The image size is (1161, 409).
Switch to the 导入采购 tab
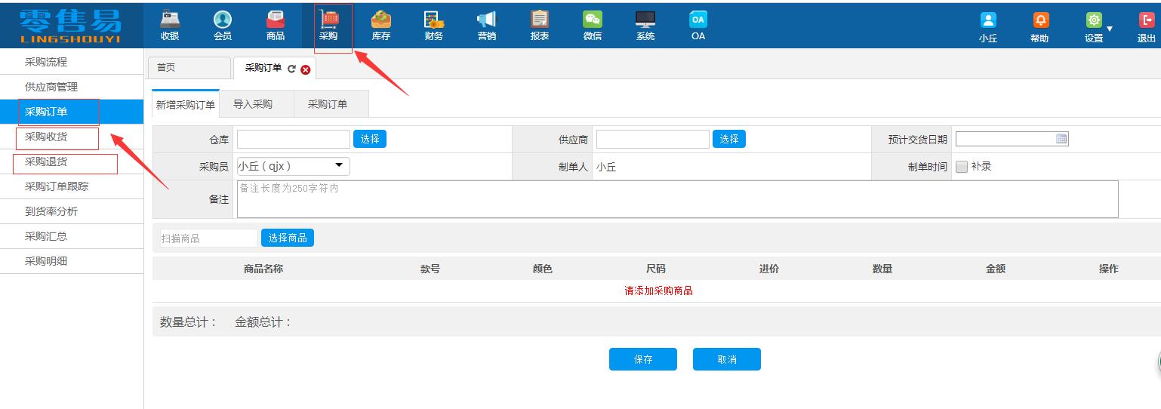[253, 104]
